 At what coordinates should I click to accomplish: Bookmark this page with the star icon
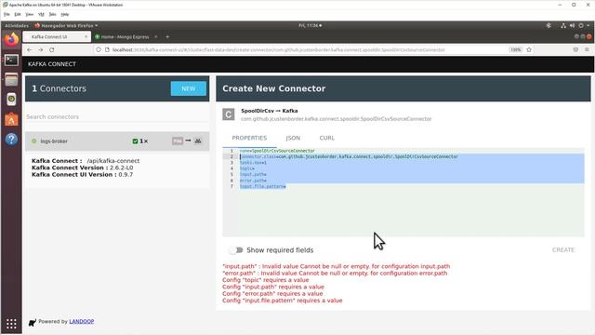point(529,49)
